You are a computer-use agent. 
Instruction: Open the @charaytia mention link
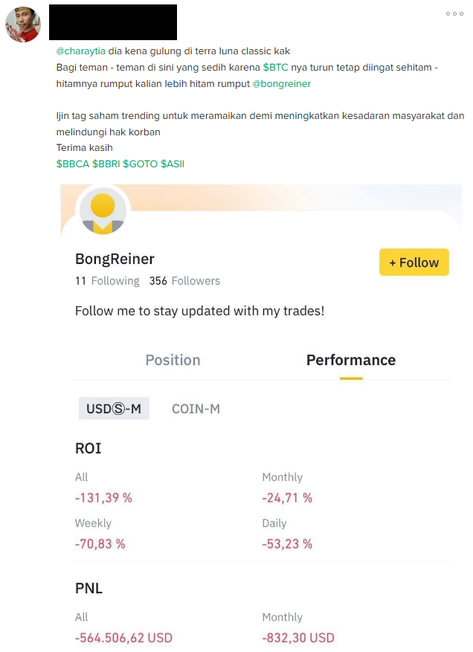point(81,51)
